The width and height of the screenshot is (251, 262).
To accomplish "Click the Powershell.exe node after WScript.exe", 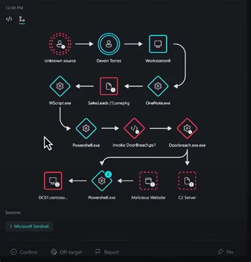I will [86, 128].
